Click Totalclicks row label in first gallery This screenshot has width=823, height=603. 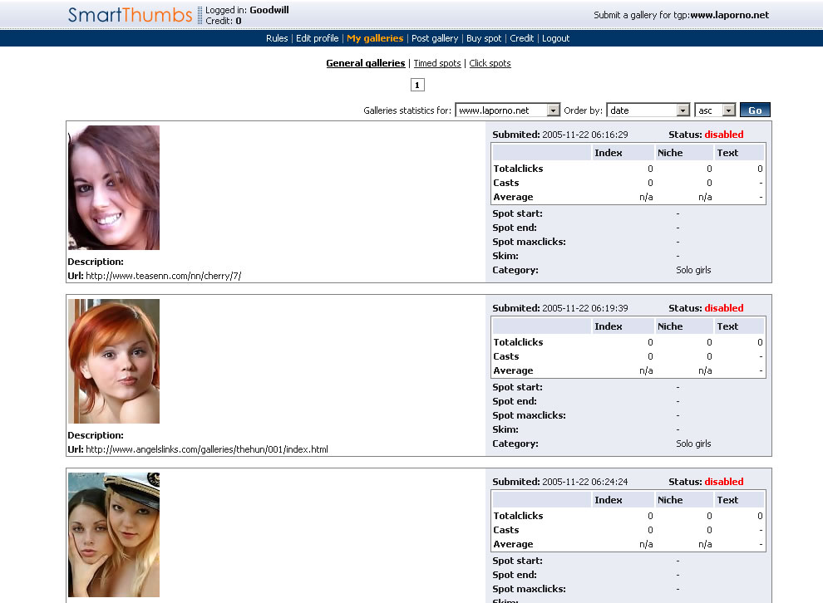(518, 169)
